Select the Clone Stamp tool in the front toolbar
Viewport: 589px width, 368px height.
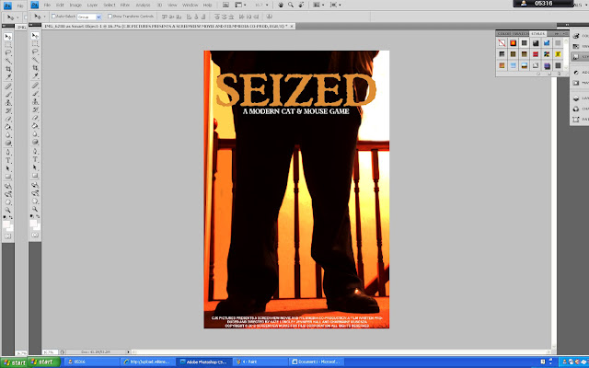pos(35,102)
